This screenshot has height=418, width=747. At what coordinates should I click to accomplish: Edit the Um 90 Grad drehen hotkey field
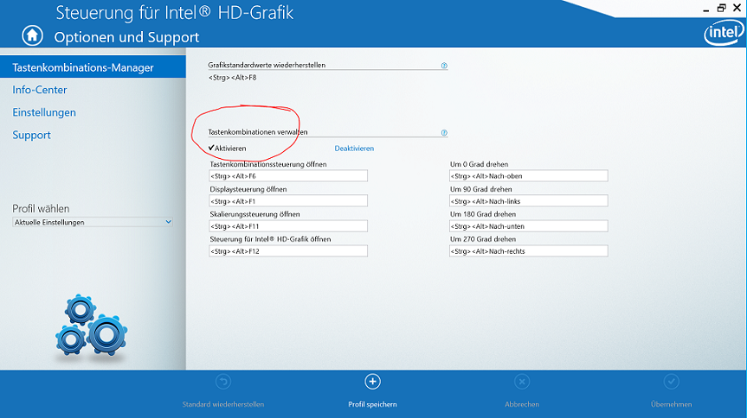coord(528,201)
